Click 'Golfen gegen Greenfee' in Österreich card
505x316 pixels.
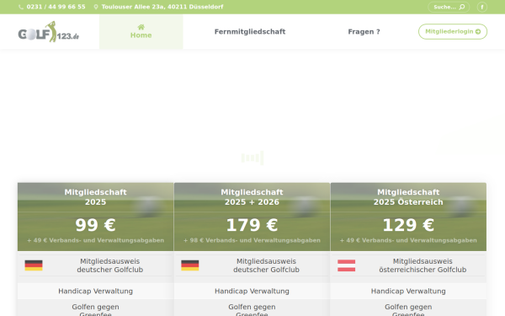click(x=408, y=310)
